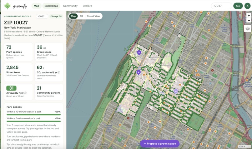Click the red marker near 135th Street
This screenshot has height=149, width=252.
click(212, 70)
